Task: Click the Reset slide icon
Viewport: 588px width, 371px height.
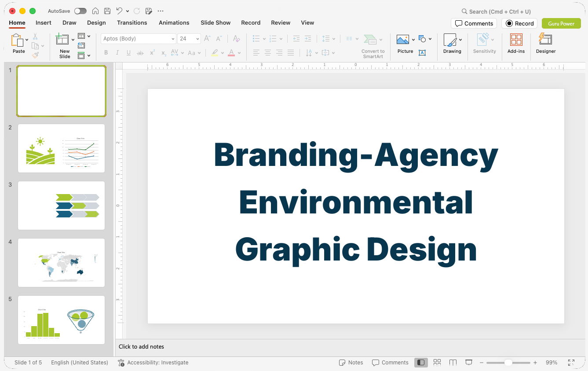Action: click(x=81, y=46)
